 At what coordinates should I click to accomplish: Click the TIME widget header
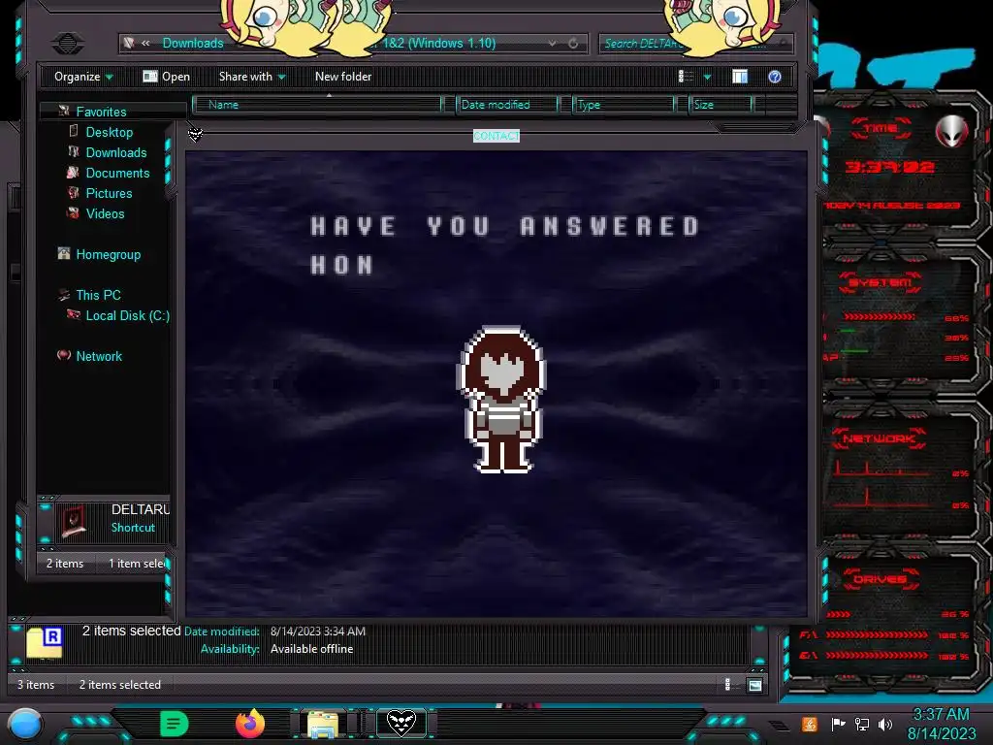[881, 129]
